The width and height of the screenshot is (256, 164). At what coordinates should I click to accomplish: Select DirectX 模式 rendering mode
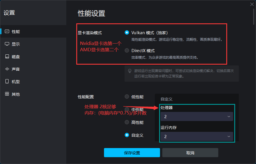[126, 50]
